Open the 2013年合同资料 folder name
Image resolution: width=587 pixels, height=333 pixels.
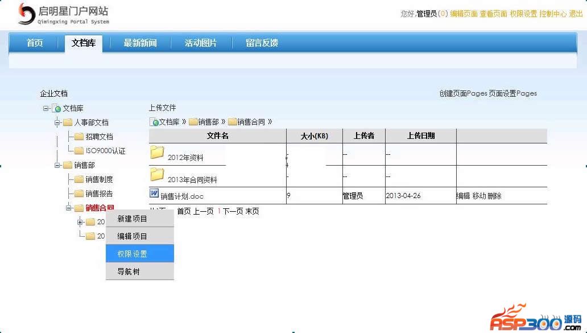[x=192, y=180]
